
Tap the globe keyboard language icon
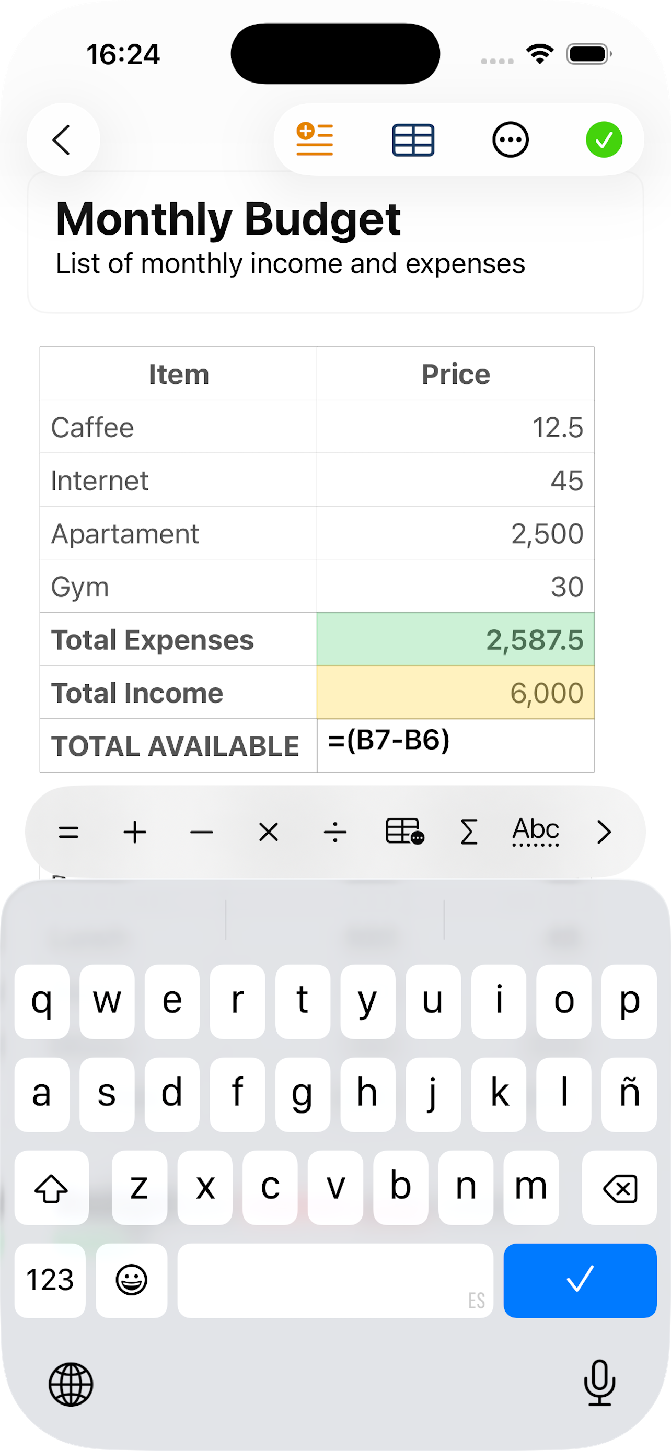(71, 1384)
